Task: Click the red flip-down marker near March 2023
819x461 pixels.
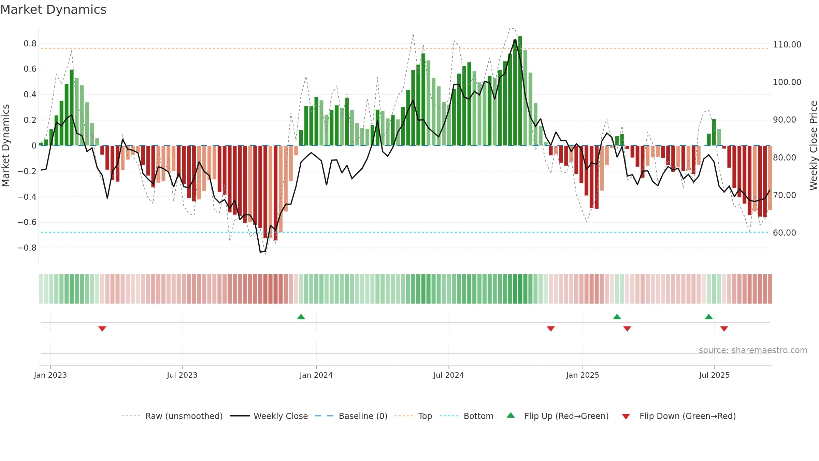Action: click(x=102, y=329)
